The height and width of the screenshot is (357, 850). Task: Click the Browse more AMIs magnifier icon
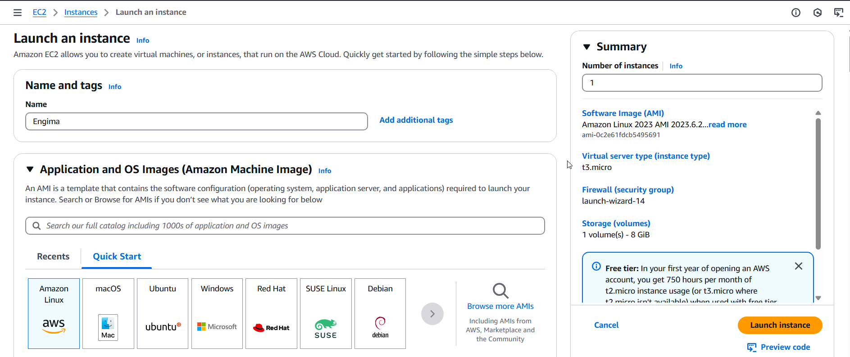tap(500, 291)
